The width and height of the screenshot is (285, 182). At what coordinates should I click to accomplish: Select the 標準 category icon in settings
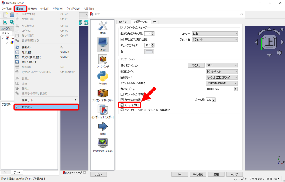point(103,27)
